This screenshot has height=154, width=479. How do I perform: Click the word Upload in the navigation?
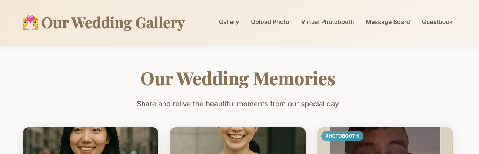[261, 22]
